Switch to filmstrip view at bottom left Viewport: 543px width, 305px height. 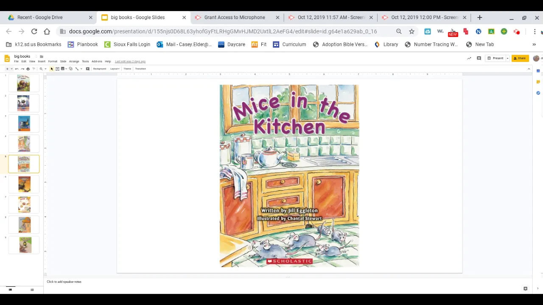(x=10, y=290)
